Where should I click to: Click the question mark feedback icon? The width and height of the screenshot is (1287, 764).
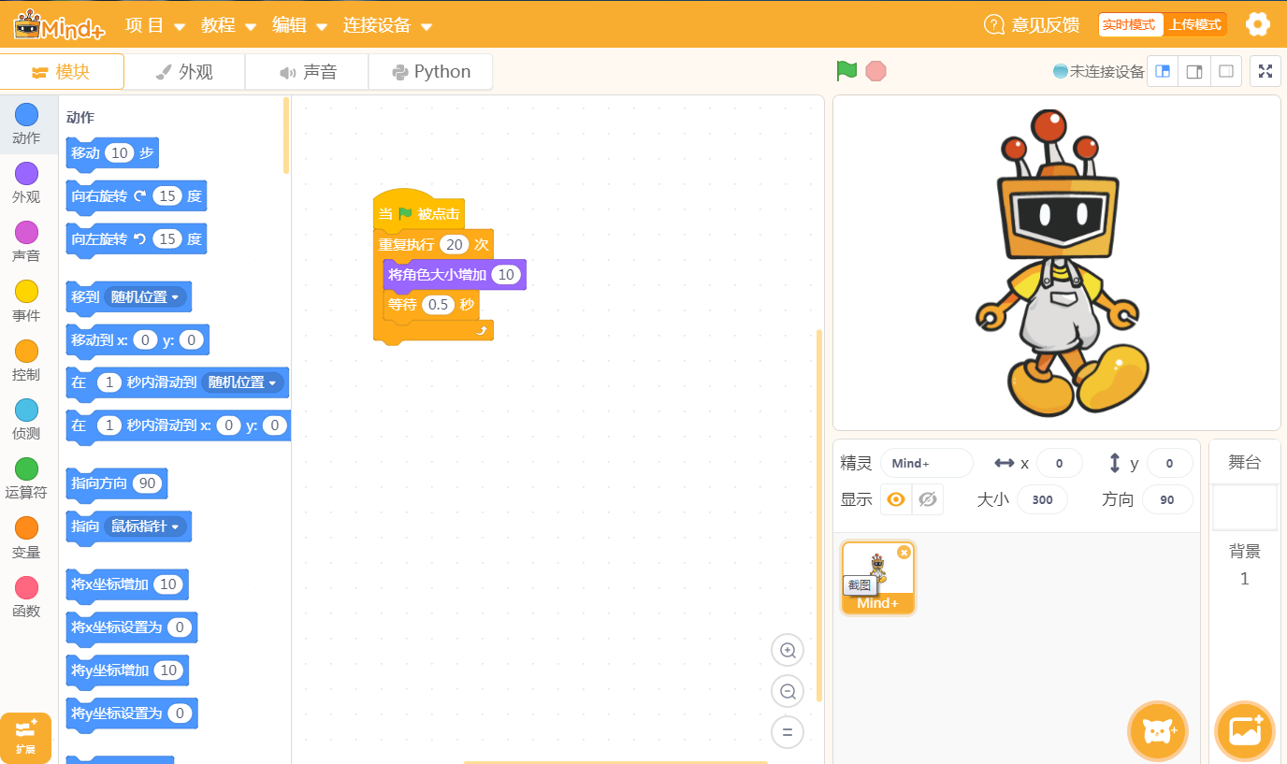tap(994, 24)
